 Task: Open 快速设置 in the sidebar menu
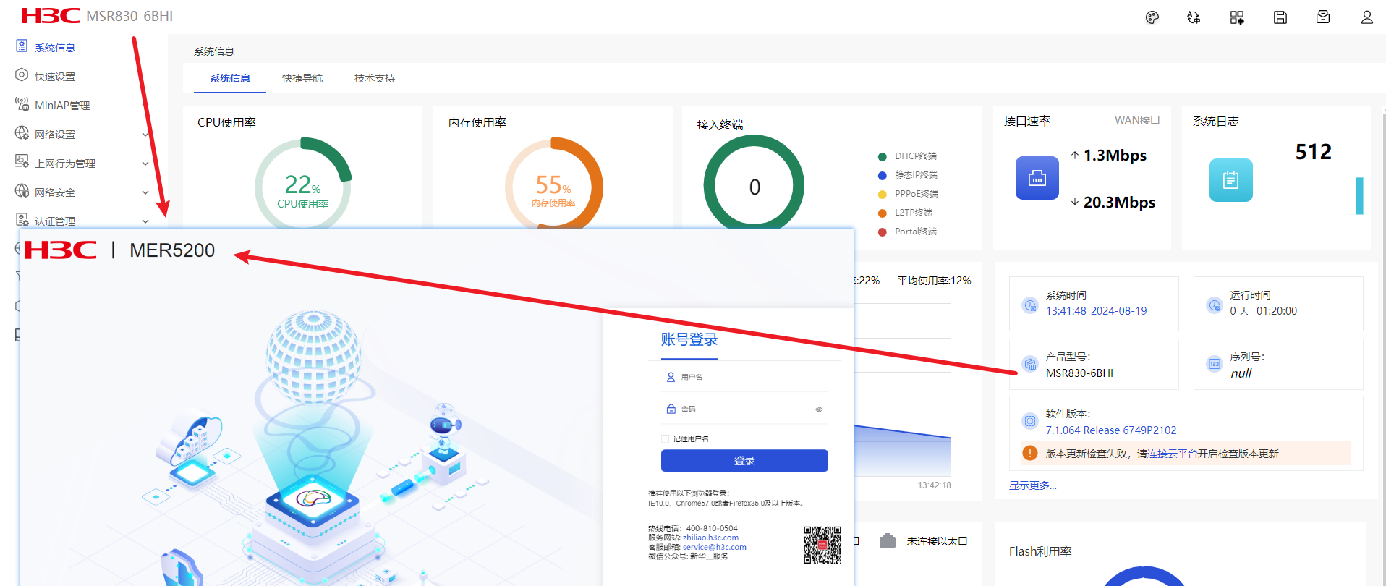point(55,77)
